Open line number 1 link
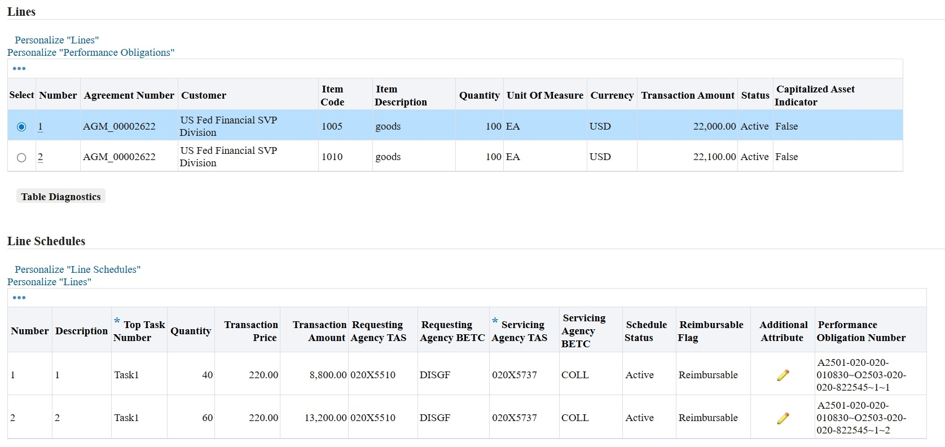The height and width of the screenshot is (447, 945). click(40, 127)
